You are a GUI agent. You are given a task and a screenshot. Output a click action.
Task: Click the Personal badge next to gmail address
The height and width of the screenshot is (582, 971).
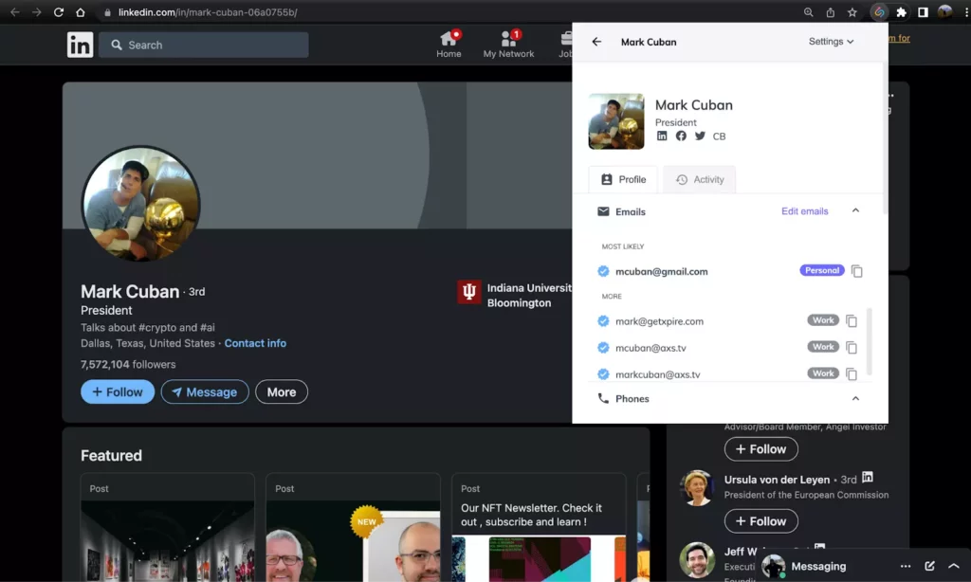coord(822,270)
